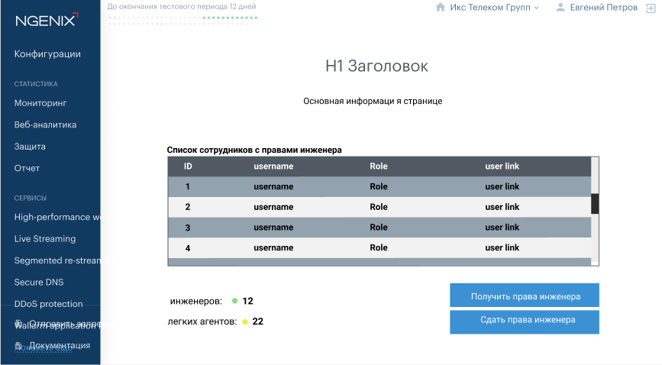Click the ID column header
The width and height of the screenshot is (662, 365).
pyautogui.click(x=188, y=166)
